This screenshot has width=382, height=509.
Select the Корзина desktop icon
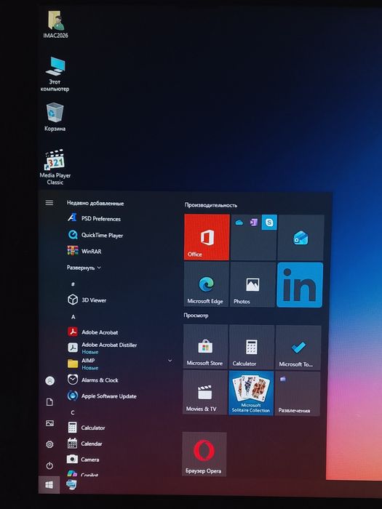tap(55, 117)
